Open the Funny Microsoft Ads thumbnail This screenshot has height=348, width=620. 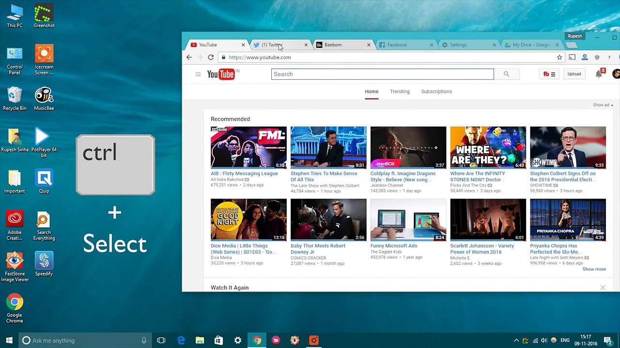coord(408,220)
